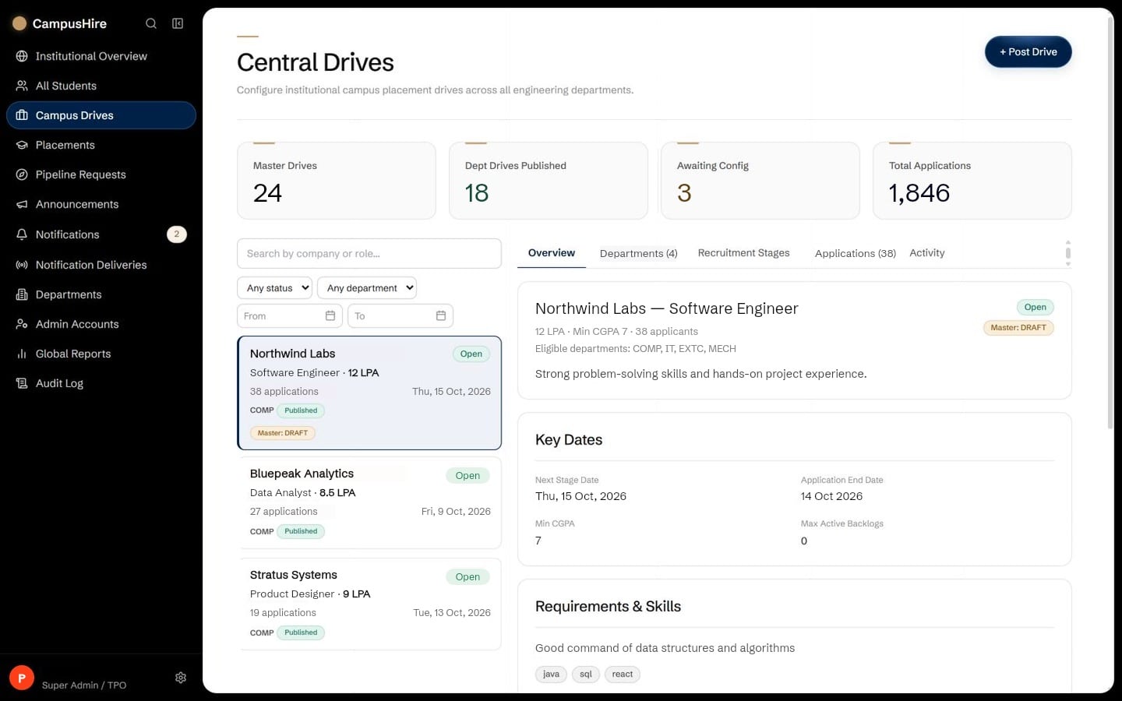Image resolution: width=1122 pixels, height=701 pixels.
Task: Switch to the Overview tab
Action: coord(552,253)
